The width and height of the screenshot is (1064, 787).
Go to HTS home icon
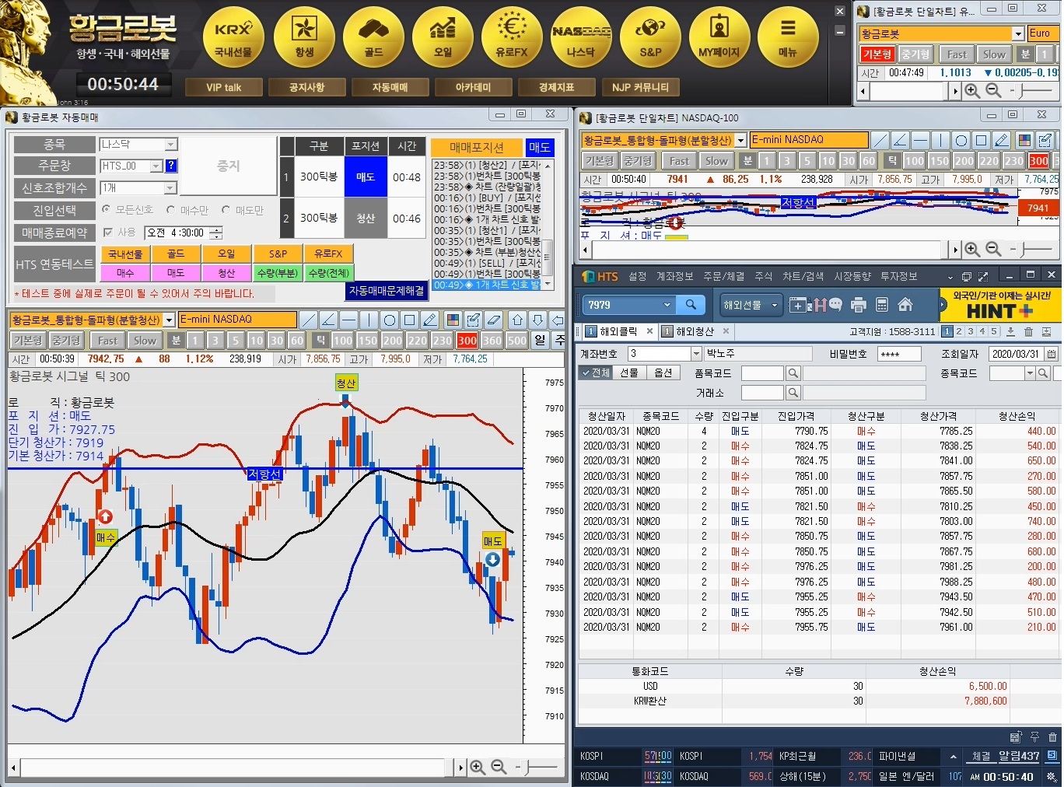905,305
